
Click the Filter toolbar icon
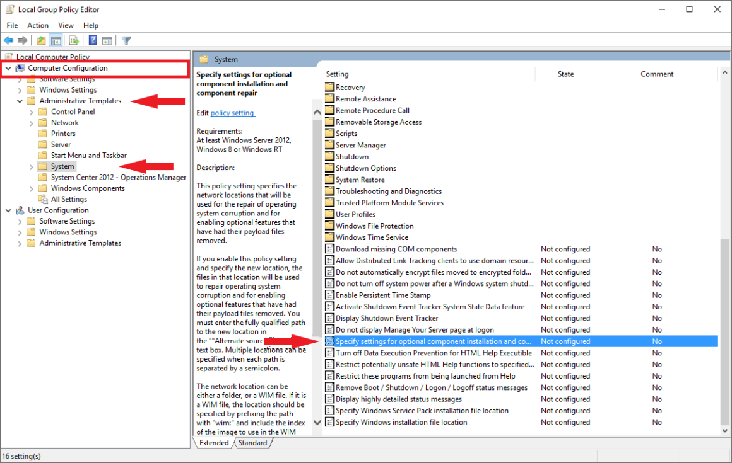(x=126, y=40)
